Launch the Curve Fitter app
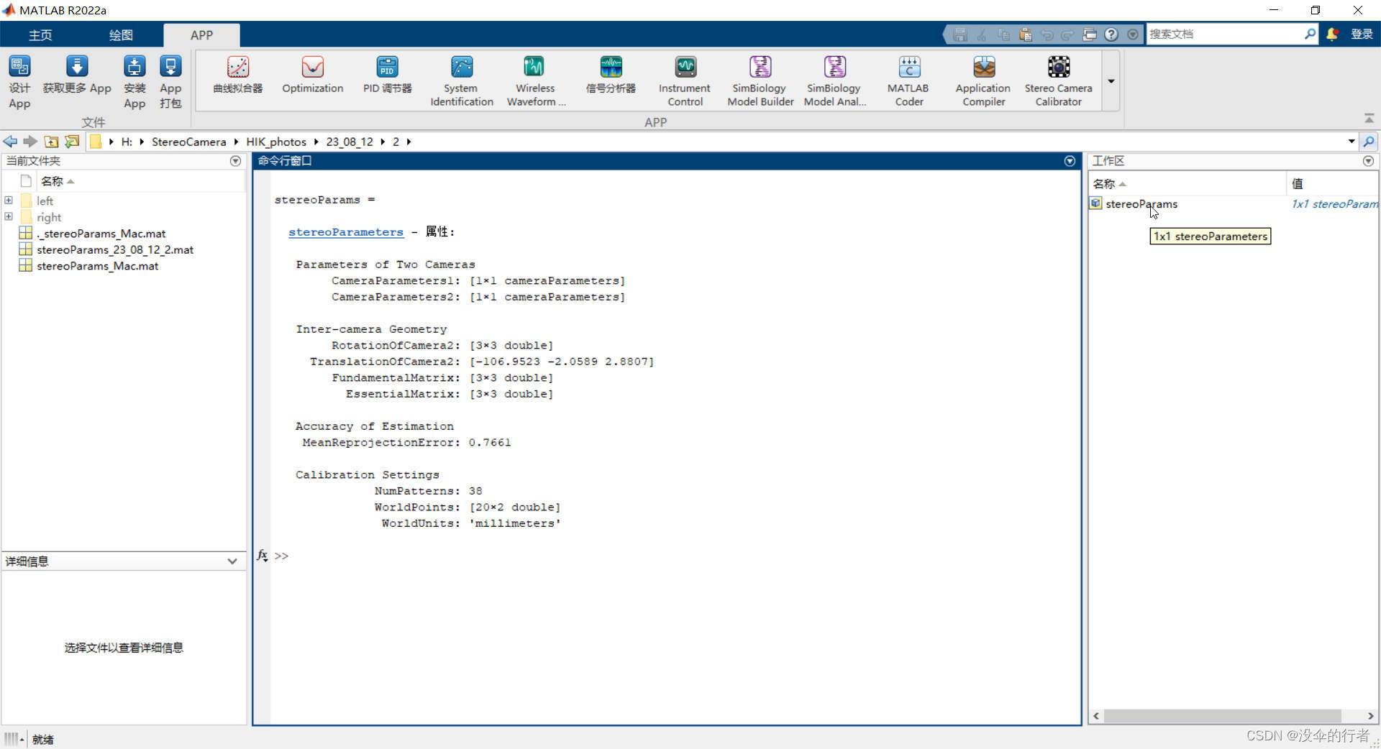 [x=238, y=75]
